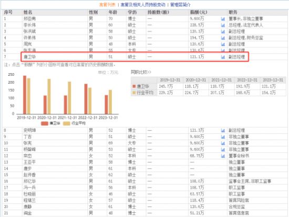Open salary chart icon for row 1 董事长
The image size is (289, 217).
223,19
